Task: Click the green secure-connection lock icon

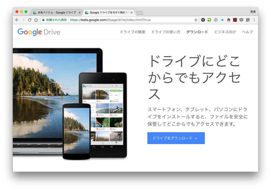Action: click(x=43, y=20)
